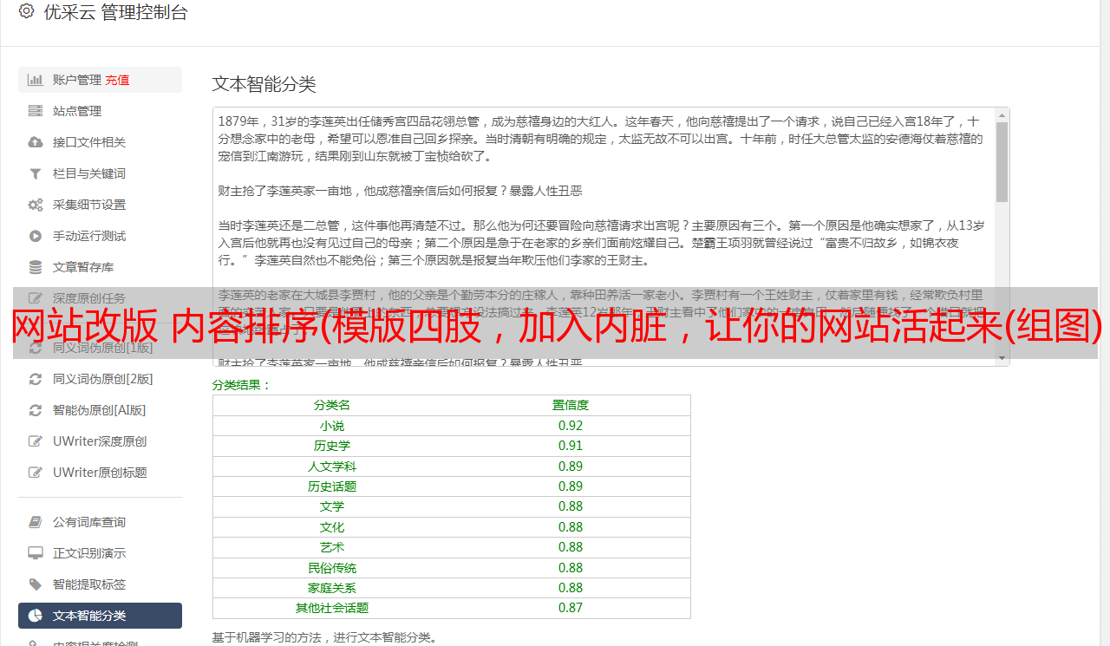Click the 文本智能分类 page heading
This screenshot has height=646, width=1110.
click(264, 84)
